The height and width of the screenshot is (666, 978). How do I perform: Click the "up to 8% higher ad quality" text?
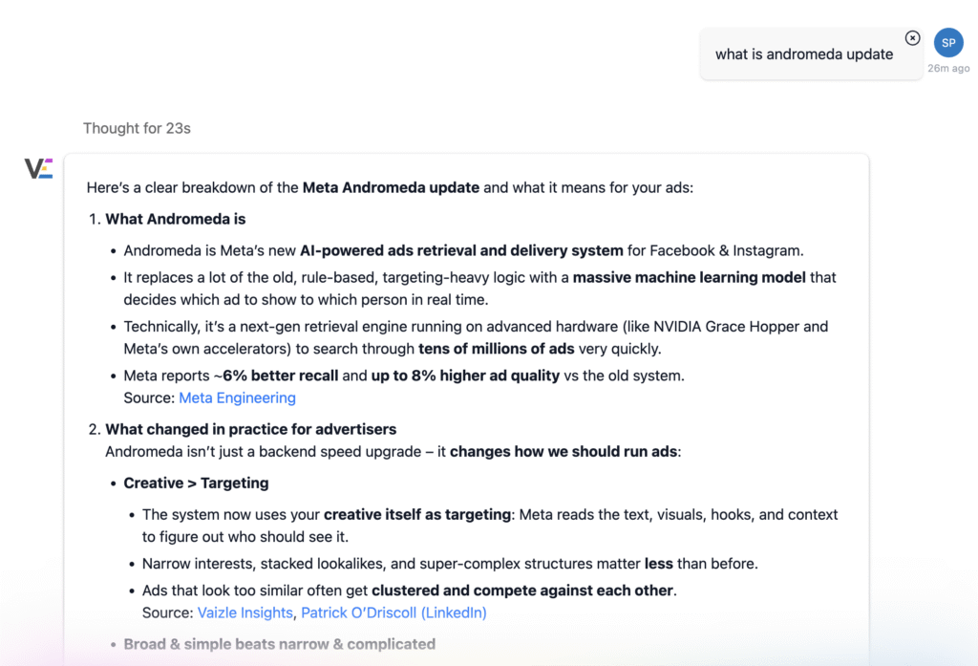(465, 376)
